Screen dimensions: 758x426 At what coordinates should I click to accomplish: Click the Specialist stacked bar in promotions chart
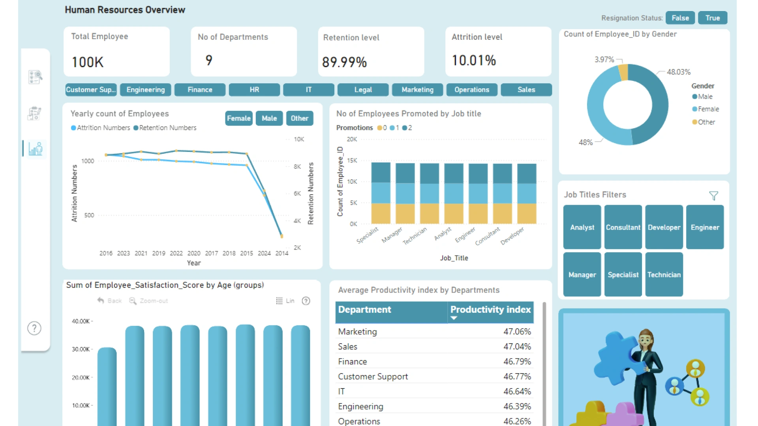(381, 193)
